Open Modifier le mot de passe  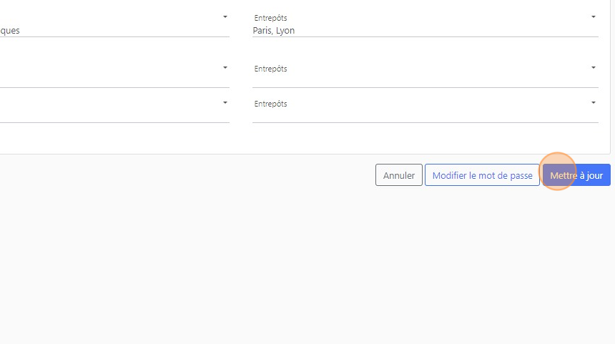[x=482, y=175]
